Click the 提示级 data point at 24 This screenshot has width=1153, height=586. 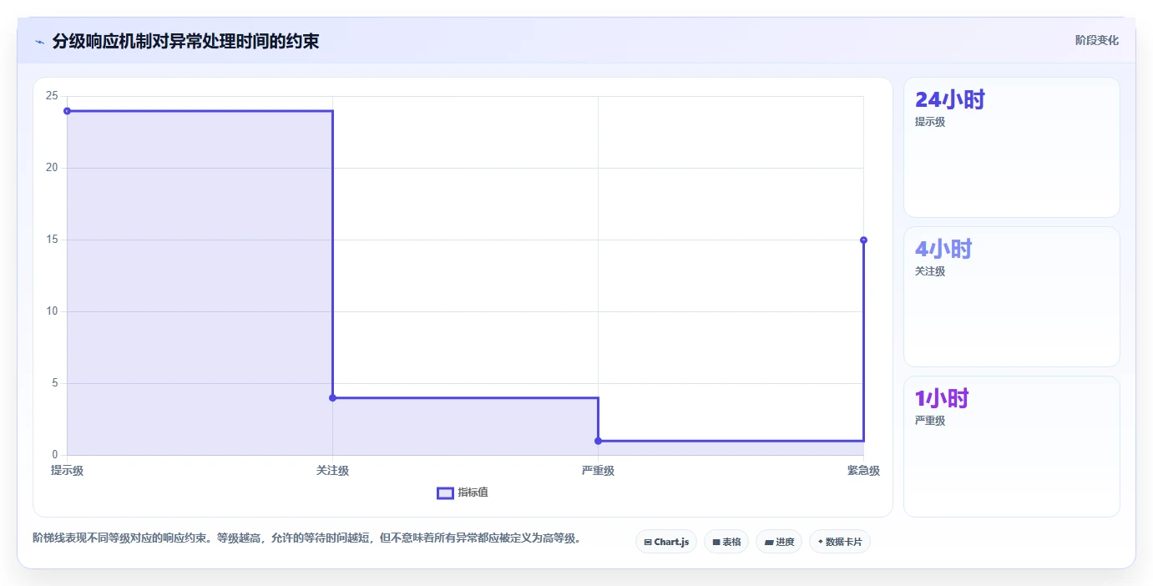(x=67, y=111)
